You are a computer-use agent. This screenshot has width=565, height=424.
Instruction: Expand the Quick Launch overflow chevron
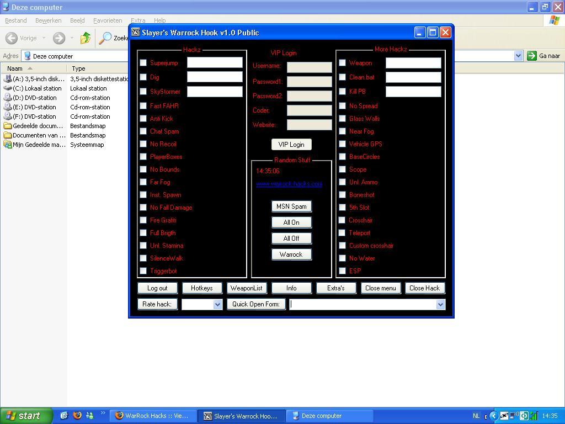(103, 413)
